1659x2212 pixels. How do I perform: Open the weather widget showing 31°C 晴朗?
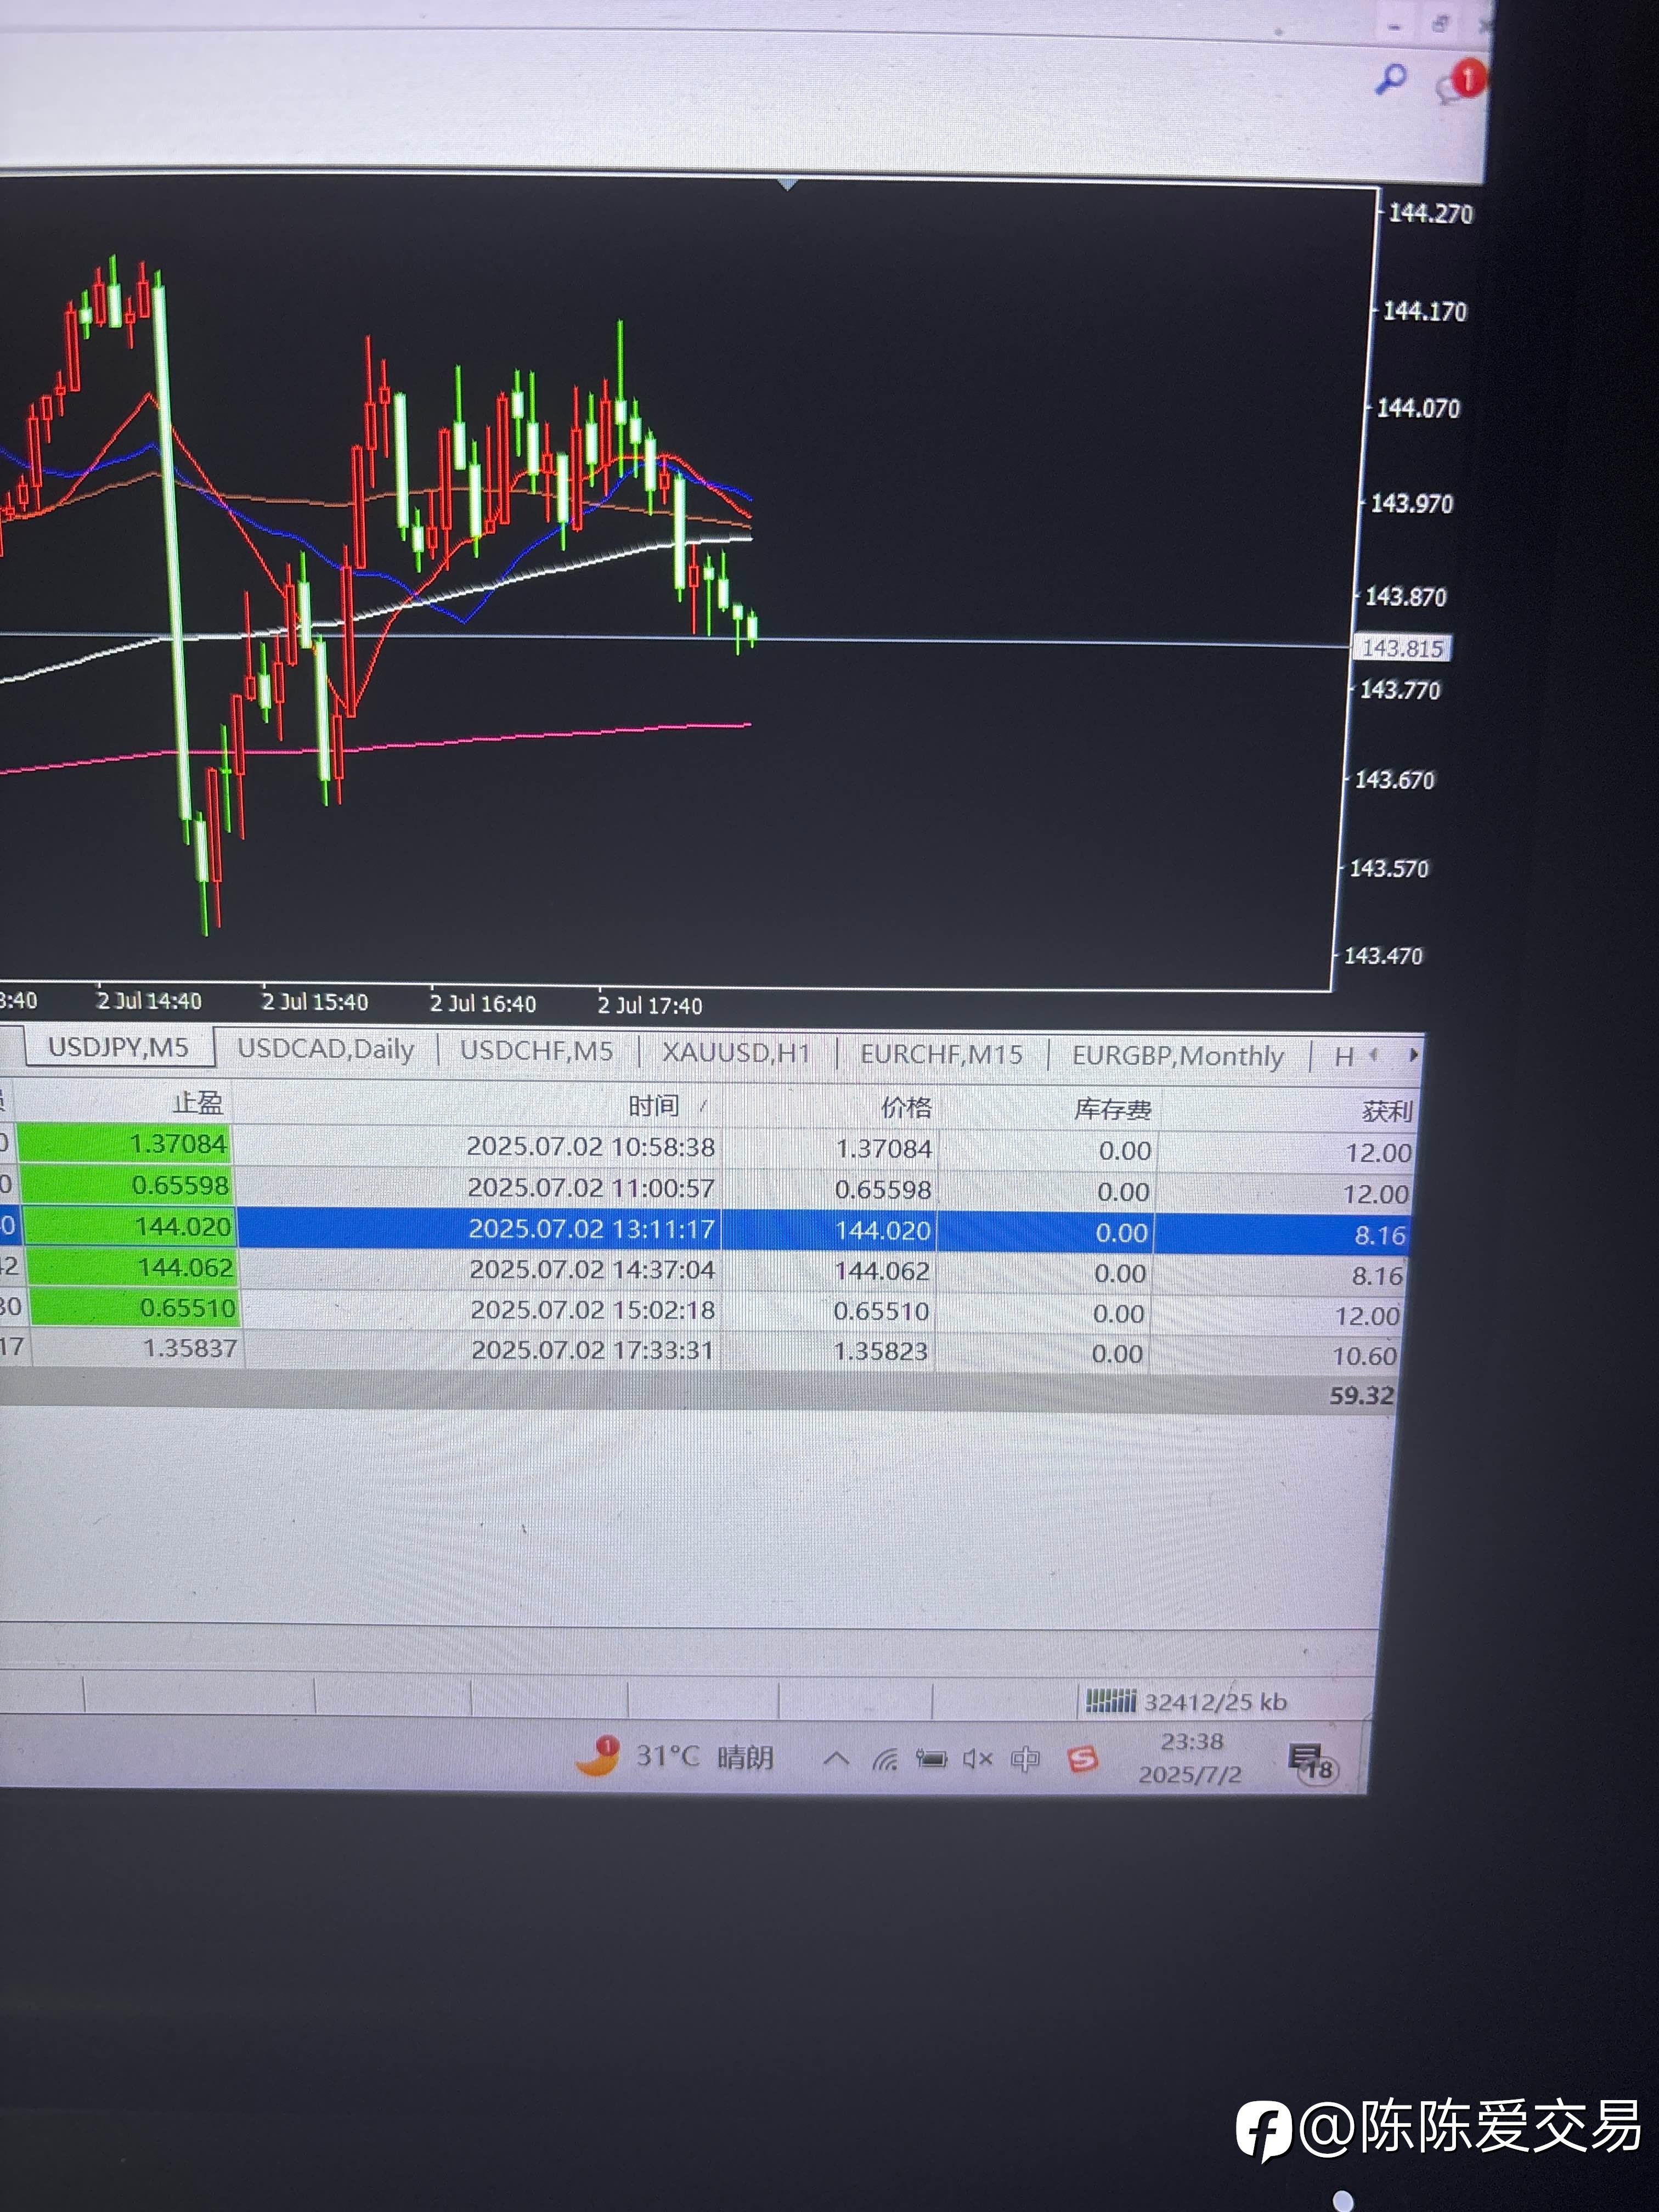[x=676, y=1756]
